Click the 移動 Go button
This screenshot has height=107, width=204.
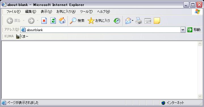[x=194, y=30]
